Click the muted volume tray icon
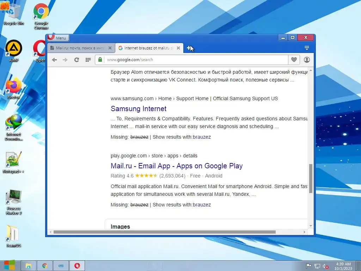Screen dimensions: 361x271 point(325,266)
